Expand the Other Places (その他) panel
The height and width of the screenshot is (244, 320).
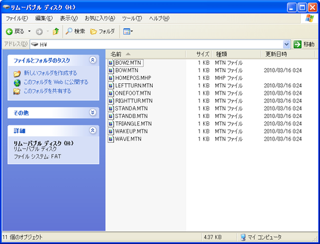93,113
